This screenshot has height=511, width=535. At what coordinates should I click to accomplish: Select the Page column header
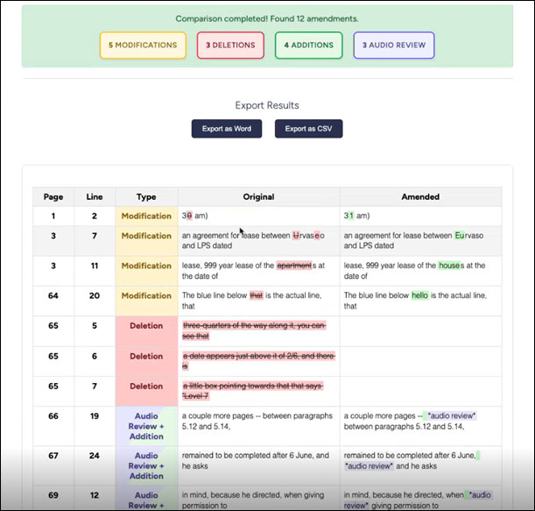(x=53, y=196)
